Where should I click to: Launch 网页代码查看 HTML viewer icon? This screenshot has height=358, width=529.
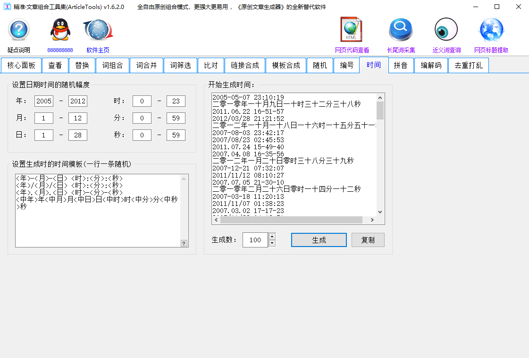click(x=351, y=29)
